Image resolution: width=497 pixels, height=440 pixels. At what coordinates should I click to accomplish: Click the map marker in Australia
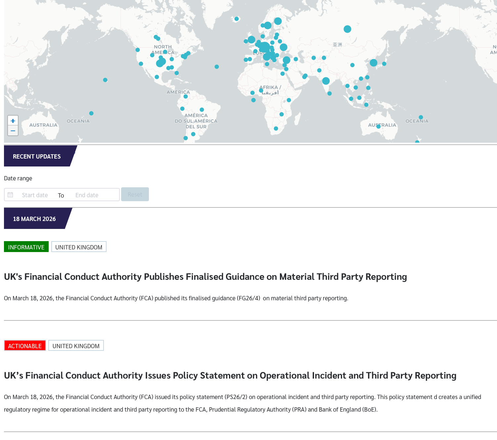[379, 127]
